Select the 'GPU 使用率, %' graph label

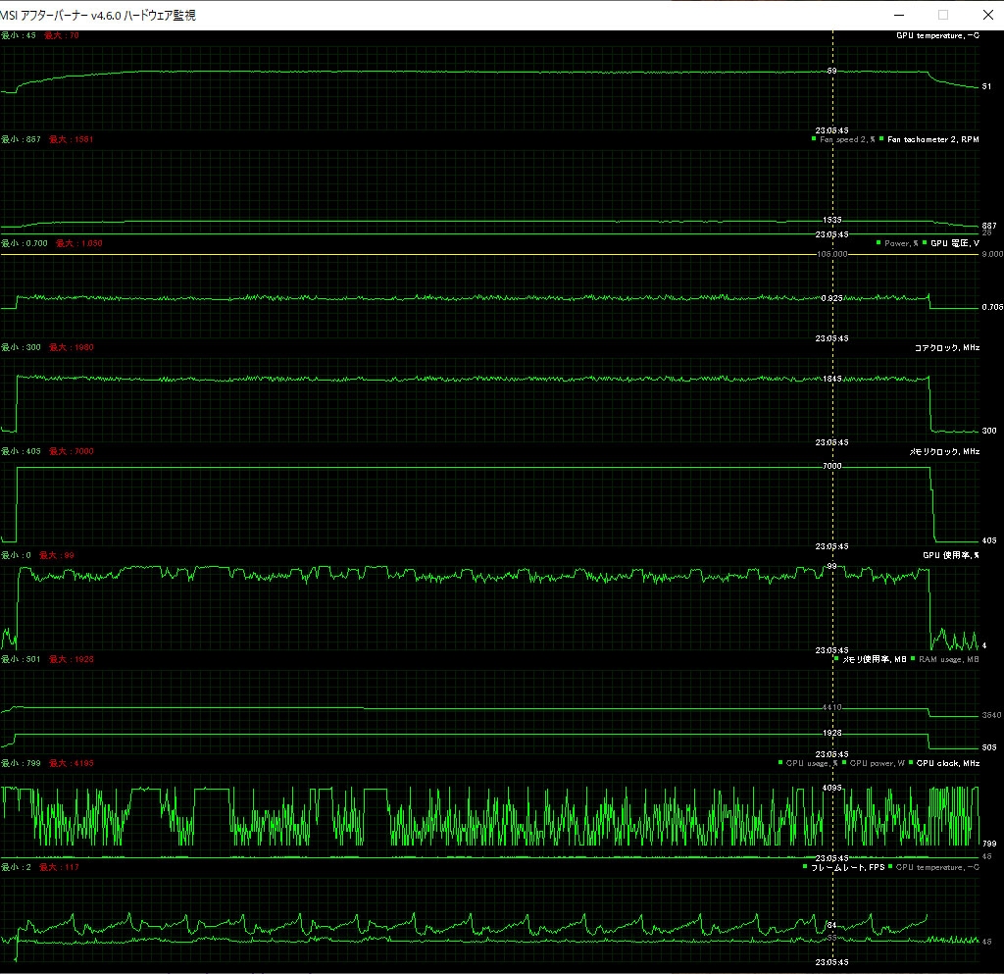951,555
